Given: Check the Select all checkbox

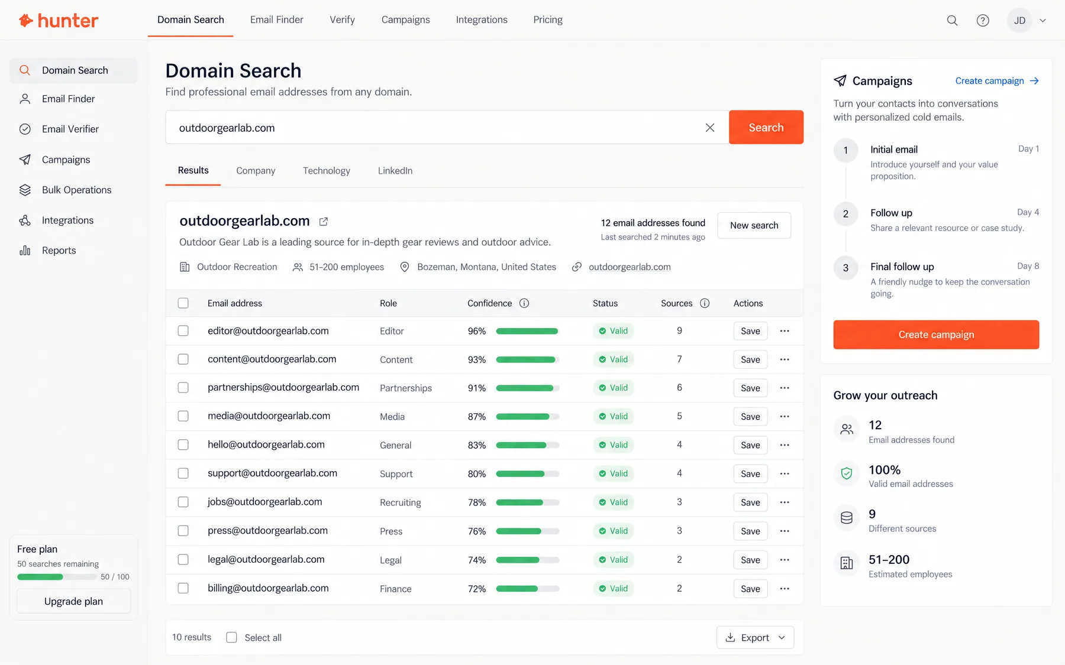Looking at the screenshot, I should pos(232,637).
